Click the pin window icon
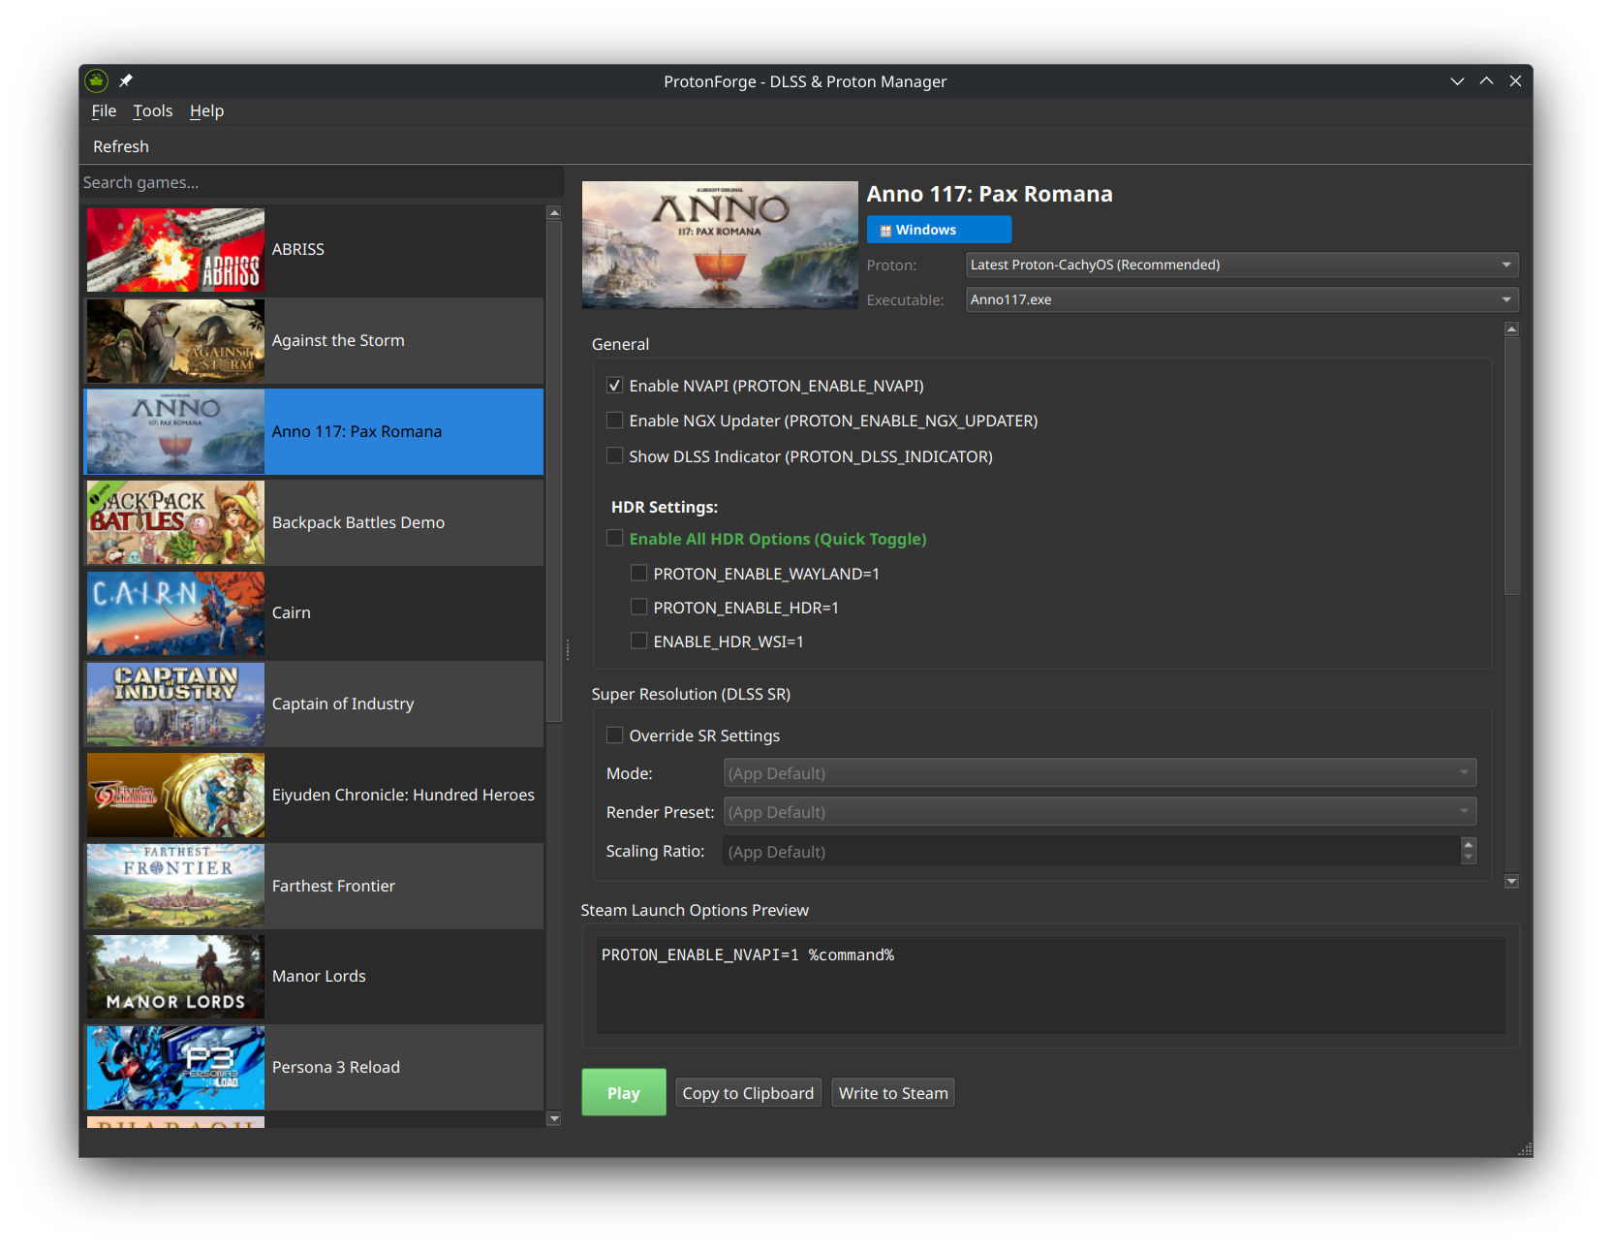Image resolution: width=1613 pixels, height=1251 pixels. (126, 81)
